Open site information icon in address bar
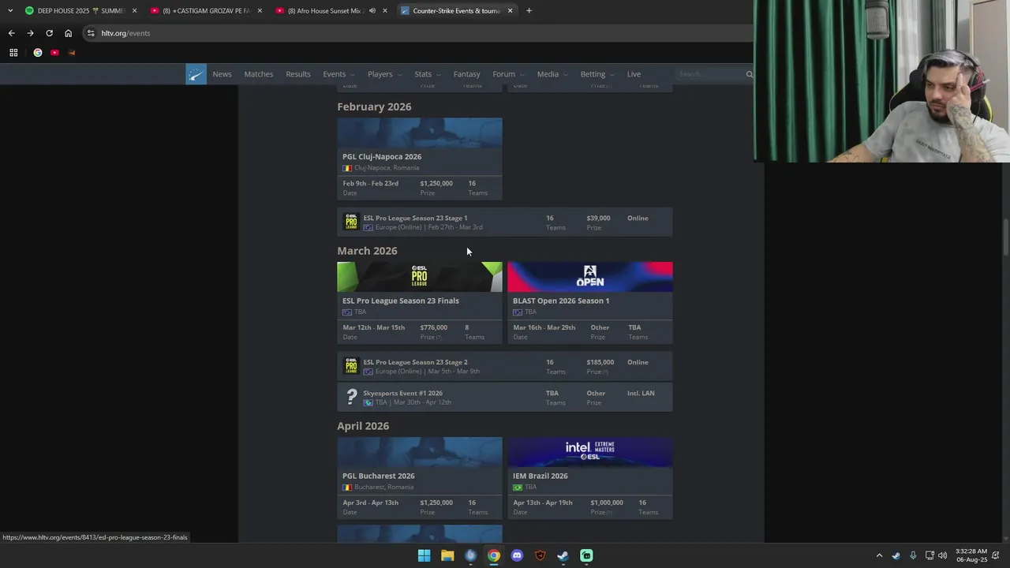Viewport: 1010px width, 568px height. click(91, 33)
